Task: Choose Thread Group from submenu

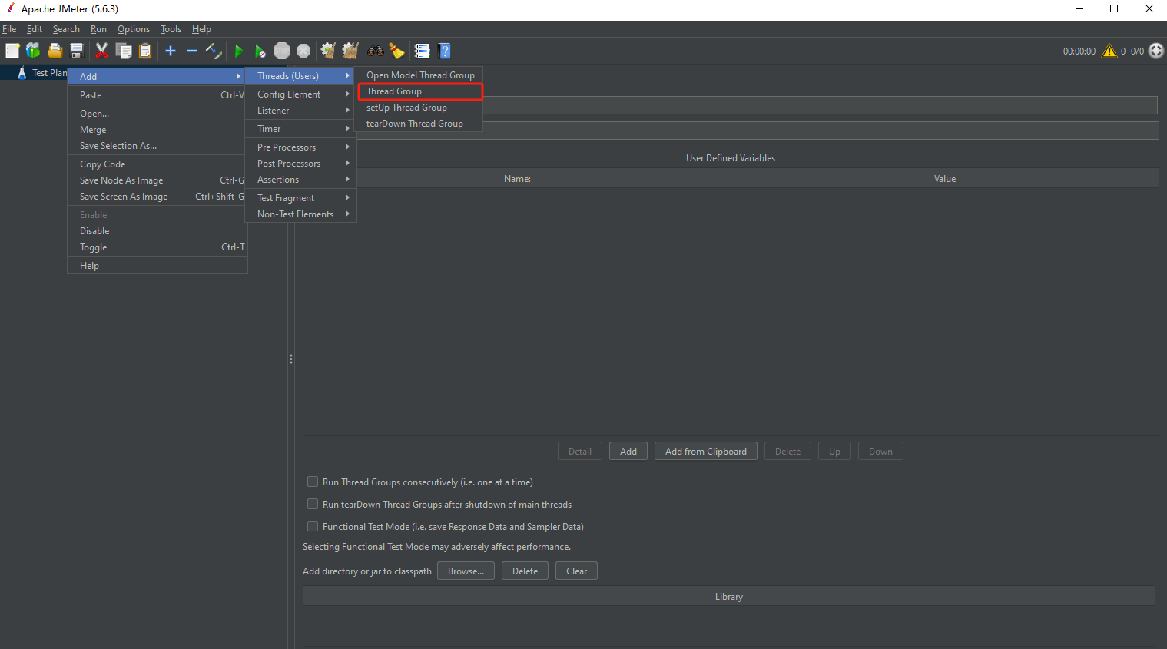Action: point(419,91)
